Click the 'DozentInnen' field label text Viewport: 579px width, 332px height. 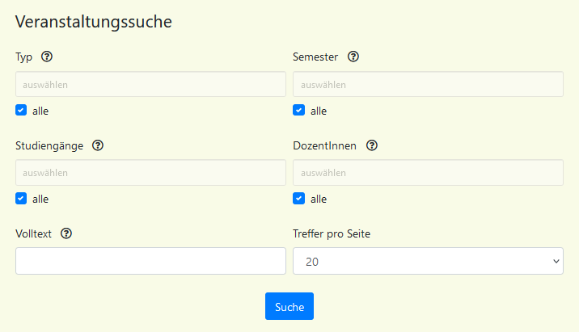pyautogui.click(x=324, y=146)
